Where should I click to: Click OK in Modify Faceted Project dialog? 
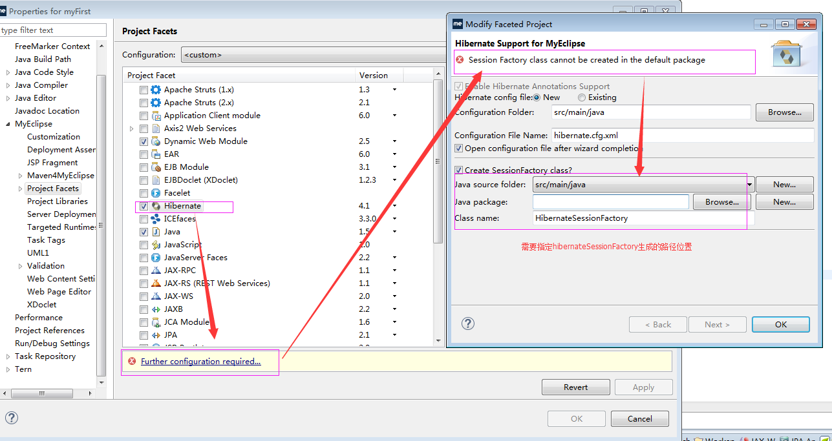pos(781,324)
